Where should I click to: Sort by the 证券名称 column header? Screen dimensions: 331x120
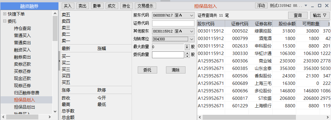click(261, 24)
